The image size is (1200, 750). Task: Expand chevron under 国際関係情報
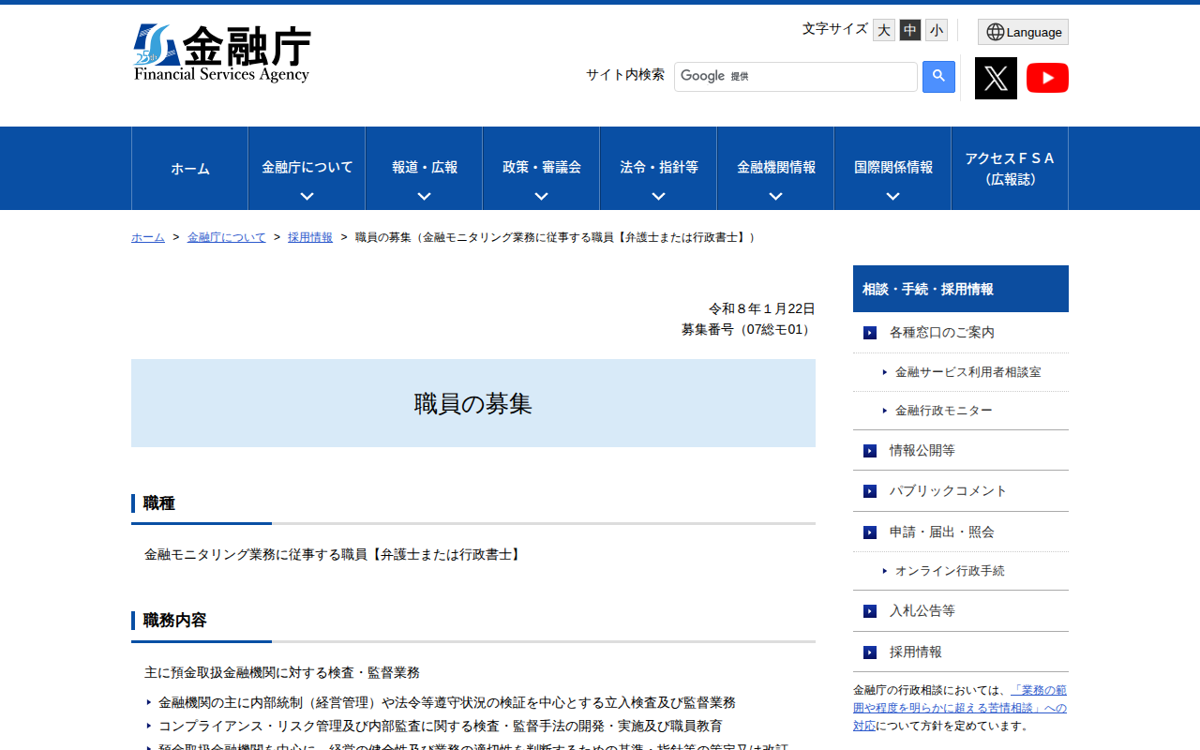tap(892, 196)
